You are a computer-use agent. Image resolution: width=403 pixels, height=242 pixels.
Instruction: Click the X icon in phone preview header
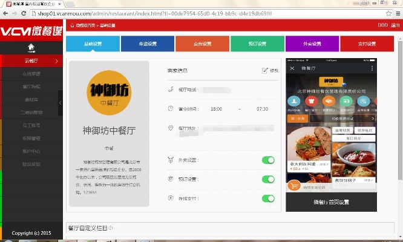pos(293,68)
